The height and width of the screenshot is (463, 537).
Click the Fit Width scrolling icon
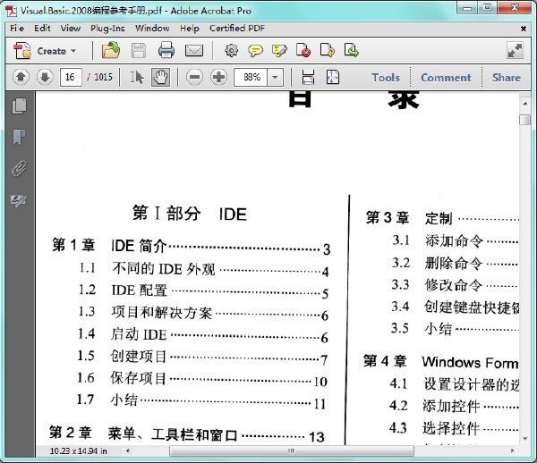pos(308,77)
